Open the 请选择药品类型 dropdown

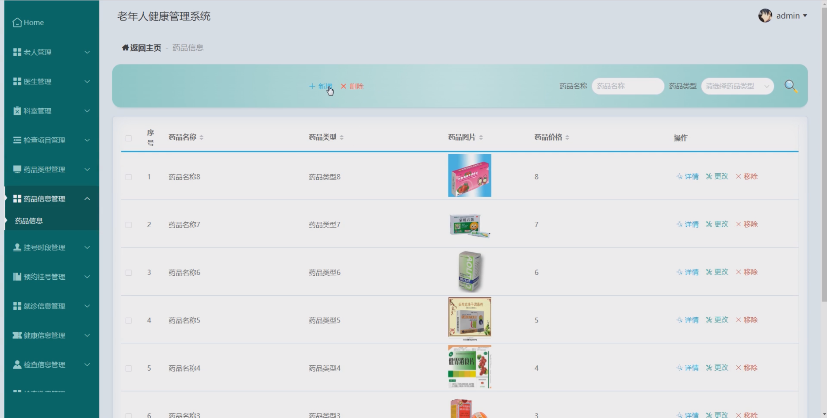(738, 86)
